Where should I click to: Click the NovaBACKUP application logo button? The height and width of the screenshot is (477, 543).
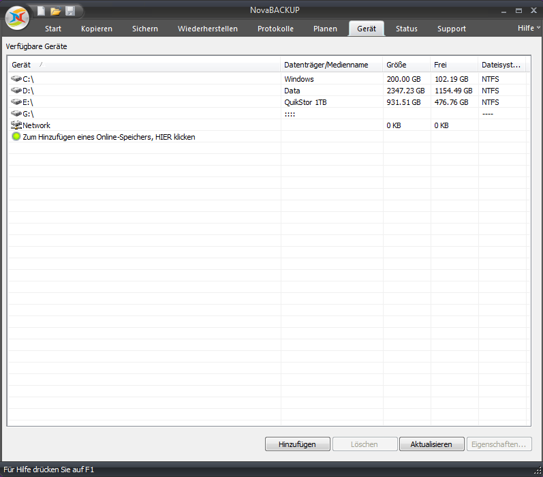pyautogui.click(x=16, y=18)
